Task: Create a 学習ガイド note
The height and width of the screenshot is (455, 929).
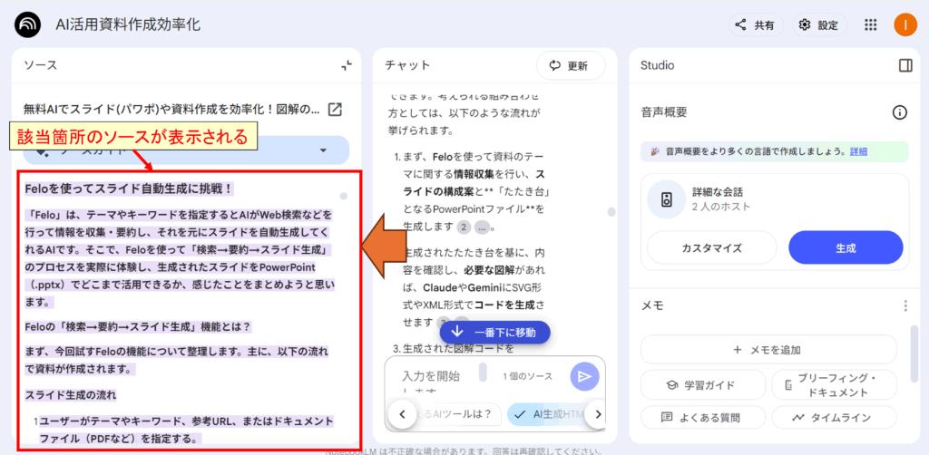Action: pyautogui.click(x=703, y=385)
